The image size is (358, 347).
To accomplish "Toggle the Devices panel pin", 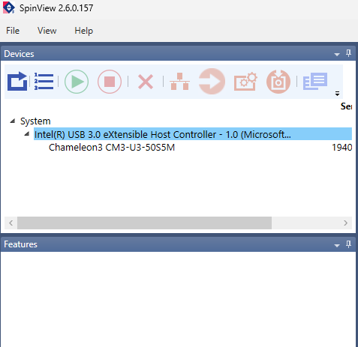I will click(348, 53).
